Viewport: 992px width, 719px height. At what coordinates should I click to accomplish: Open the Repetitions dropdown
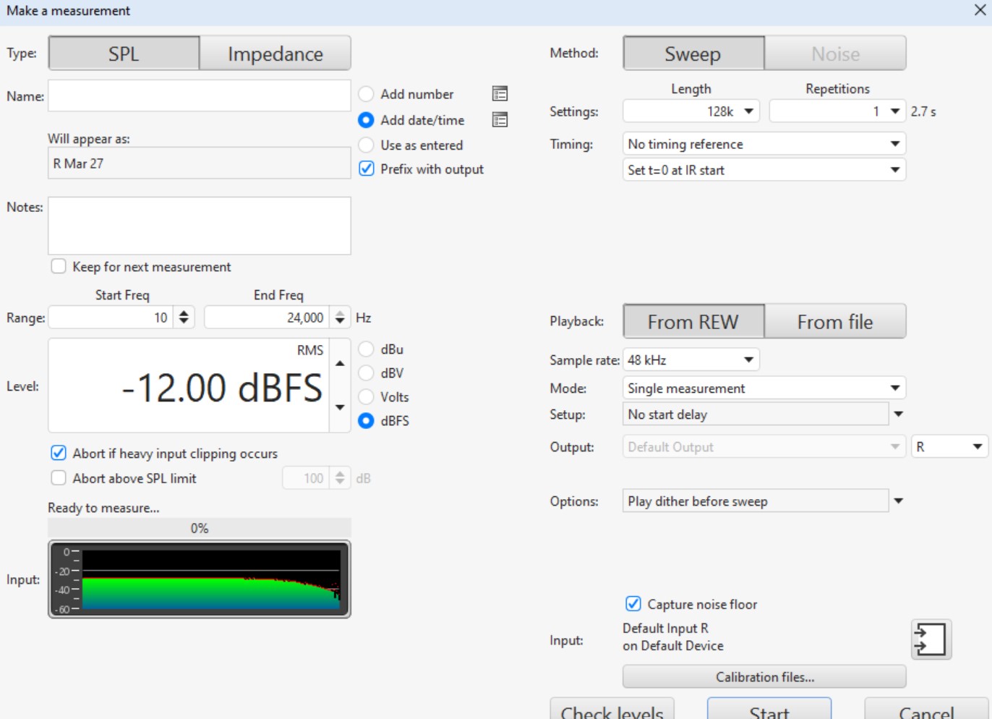tap(837, 111)
